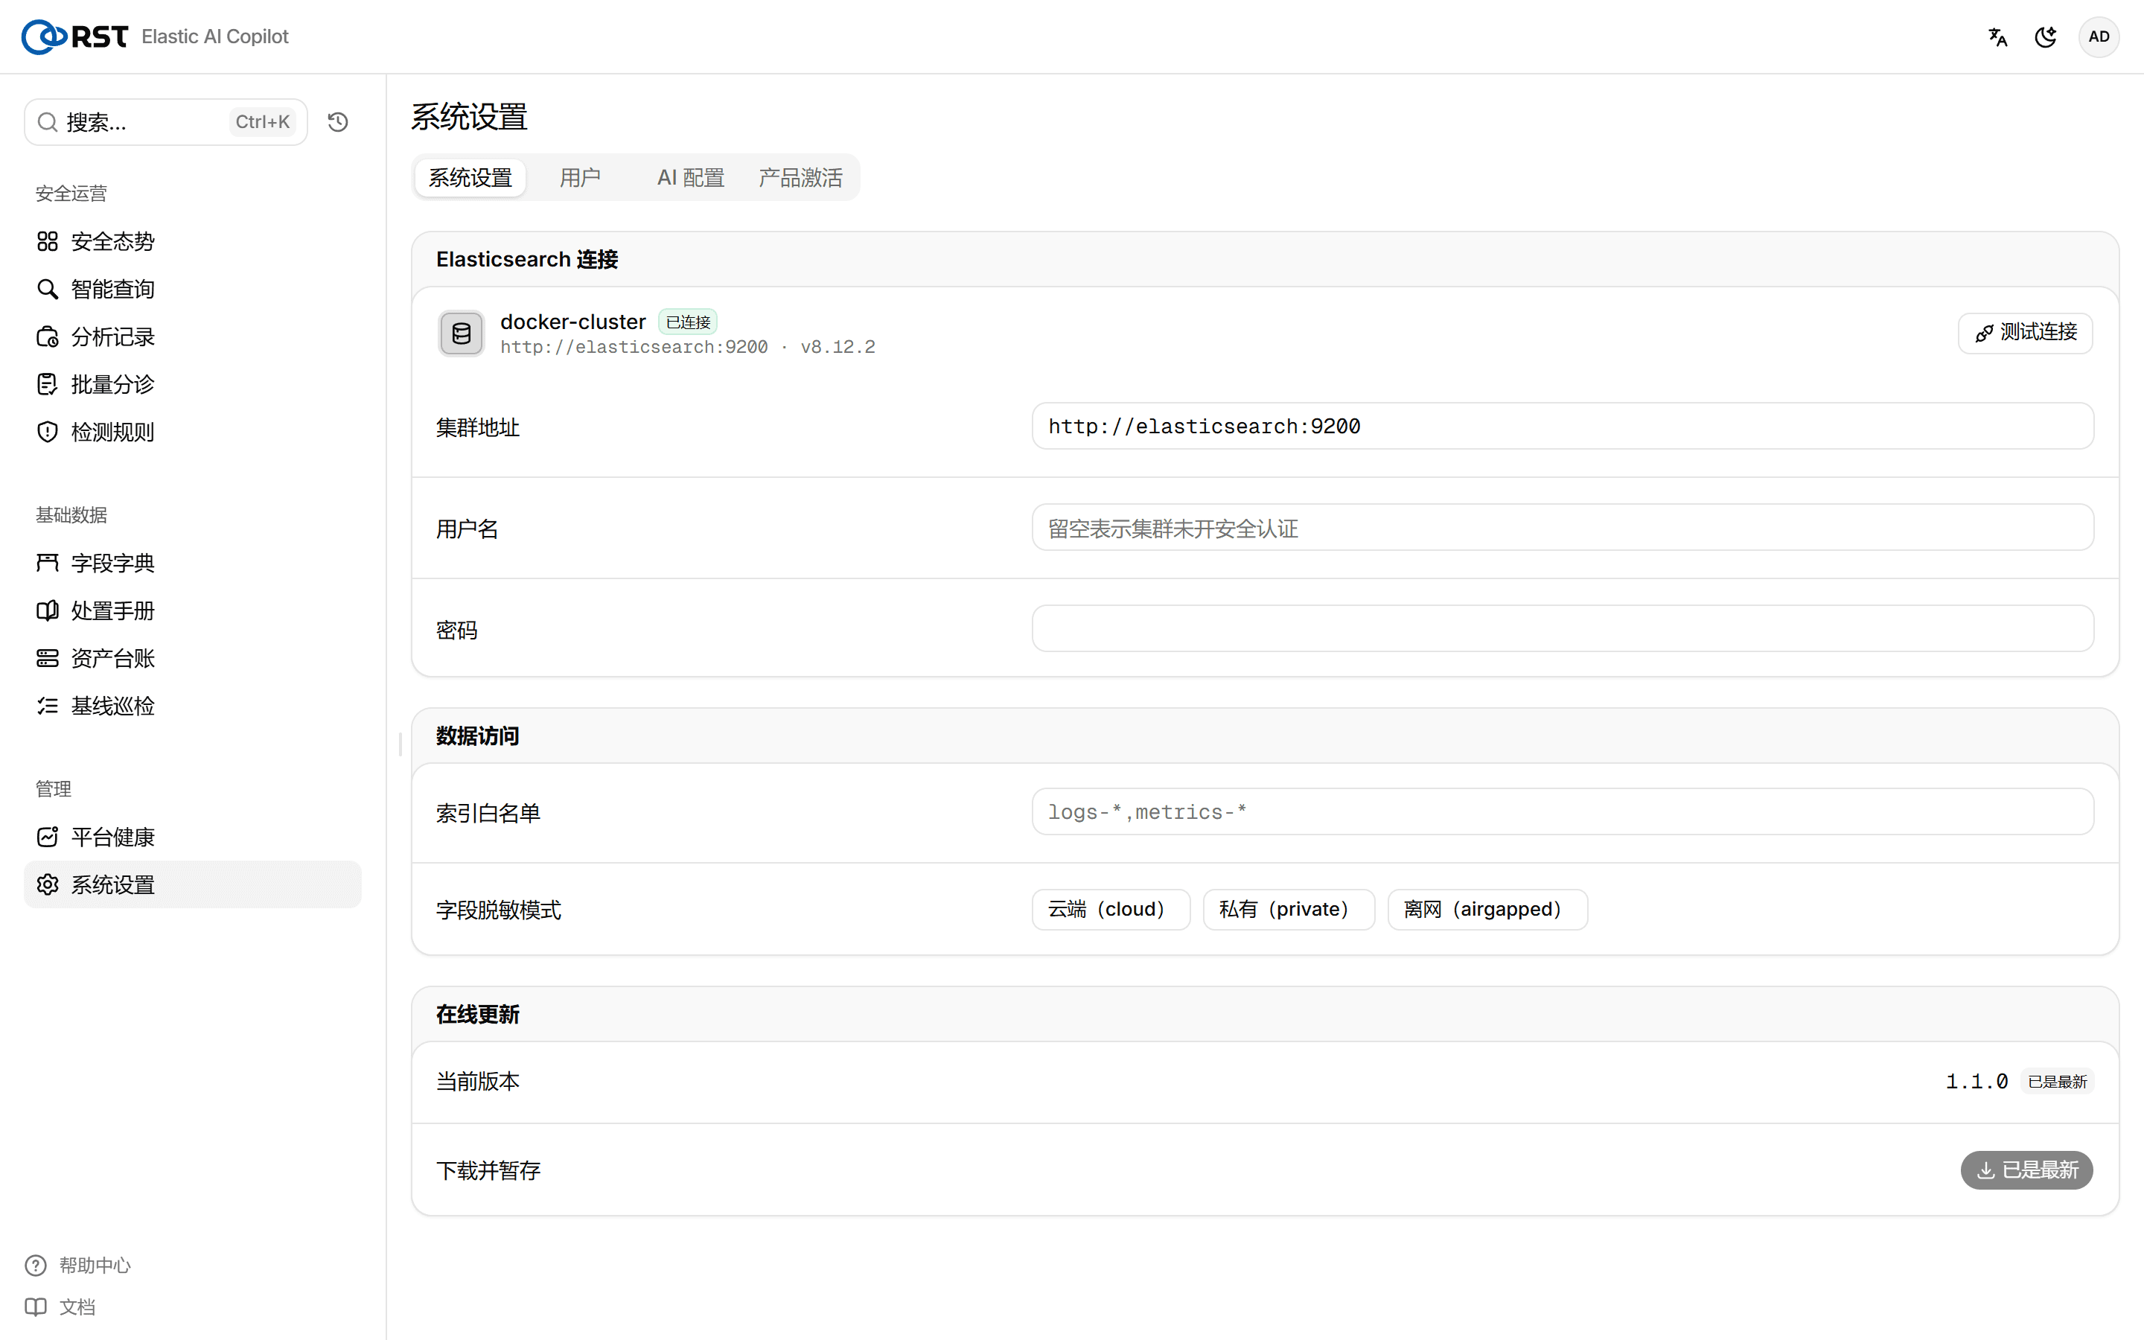Open search history clock icon
Screen dimensions: 2144x1340
tap(337, 122)
